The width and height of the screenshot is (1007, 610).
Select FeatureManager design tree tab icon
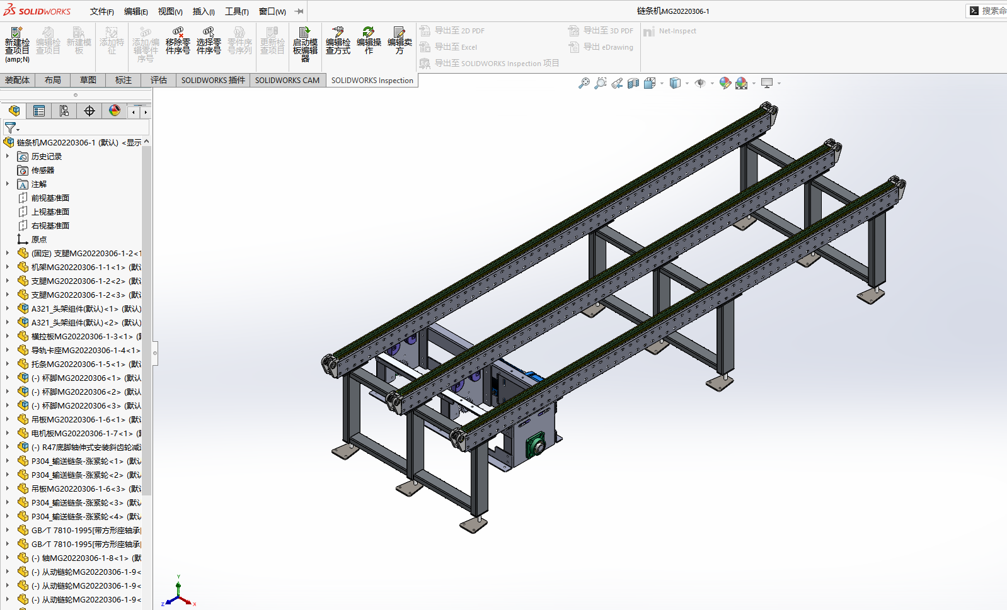point(14,111)
